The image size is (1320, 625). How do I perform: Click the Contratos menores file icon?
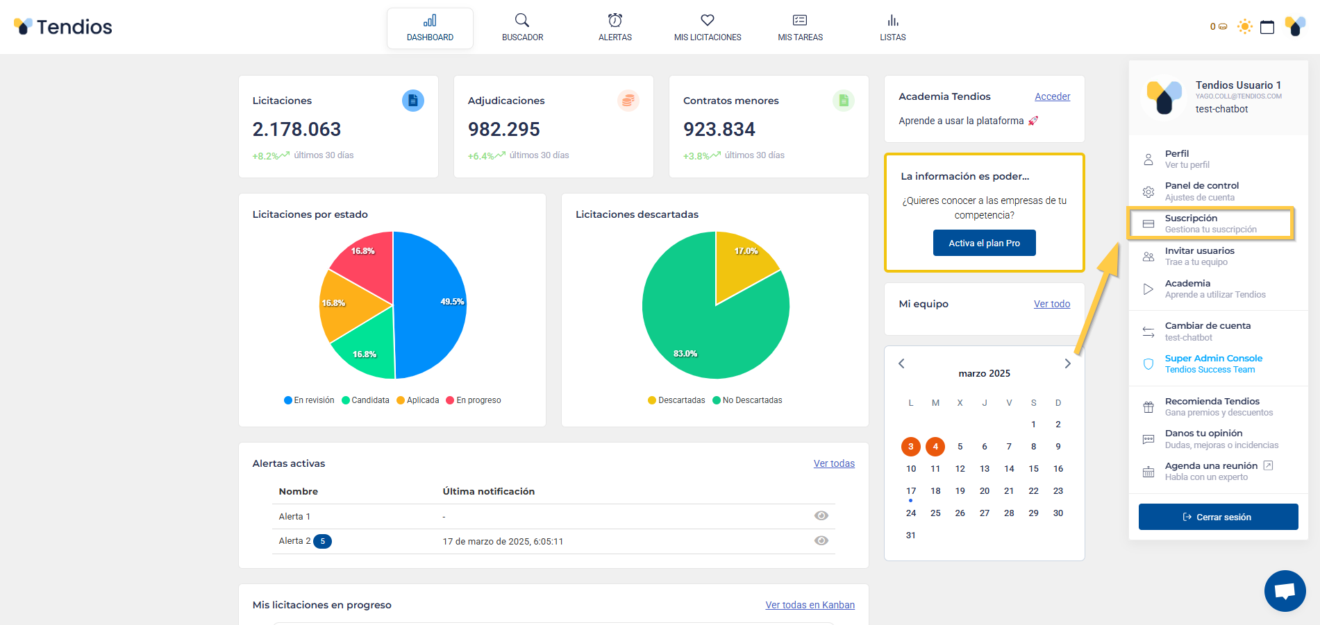click(x=843, y=101)
